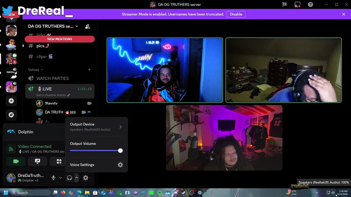Open User Settings gear
The height and width of the screenshot is (197, 351).
86,178
